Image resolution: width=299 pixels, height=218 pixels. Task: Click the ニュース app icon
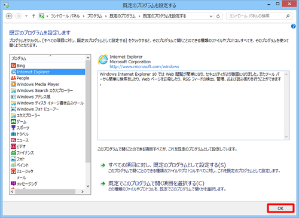click(x=13, y=140)
